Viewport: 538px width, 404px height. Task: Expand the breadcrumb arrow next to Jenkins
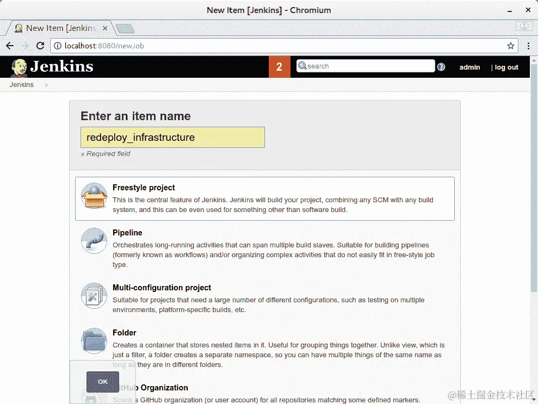(x=46, y=85)
